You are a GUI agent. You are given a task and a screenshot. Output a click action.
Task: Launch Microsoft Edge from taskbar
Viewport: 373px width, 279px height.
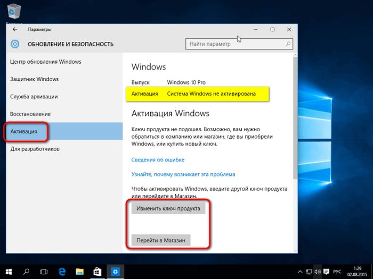62,272
